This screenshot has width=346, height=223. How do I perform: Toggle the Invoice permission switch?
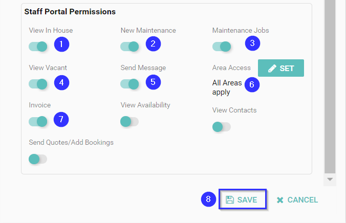[38, 121]
